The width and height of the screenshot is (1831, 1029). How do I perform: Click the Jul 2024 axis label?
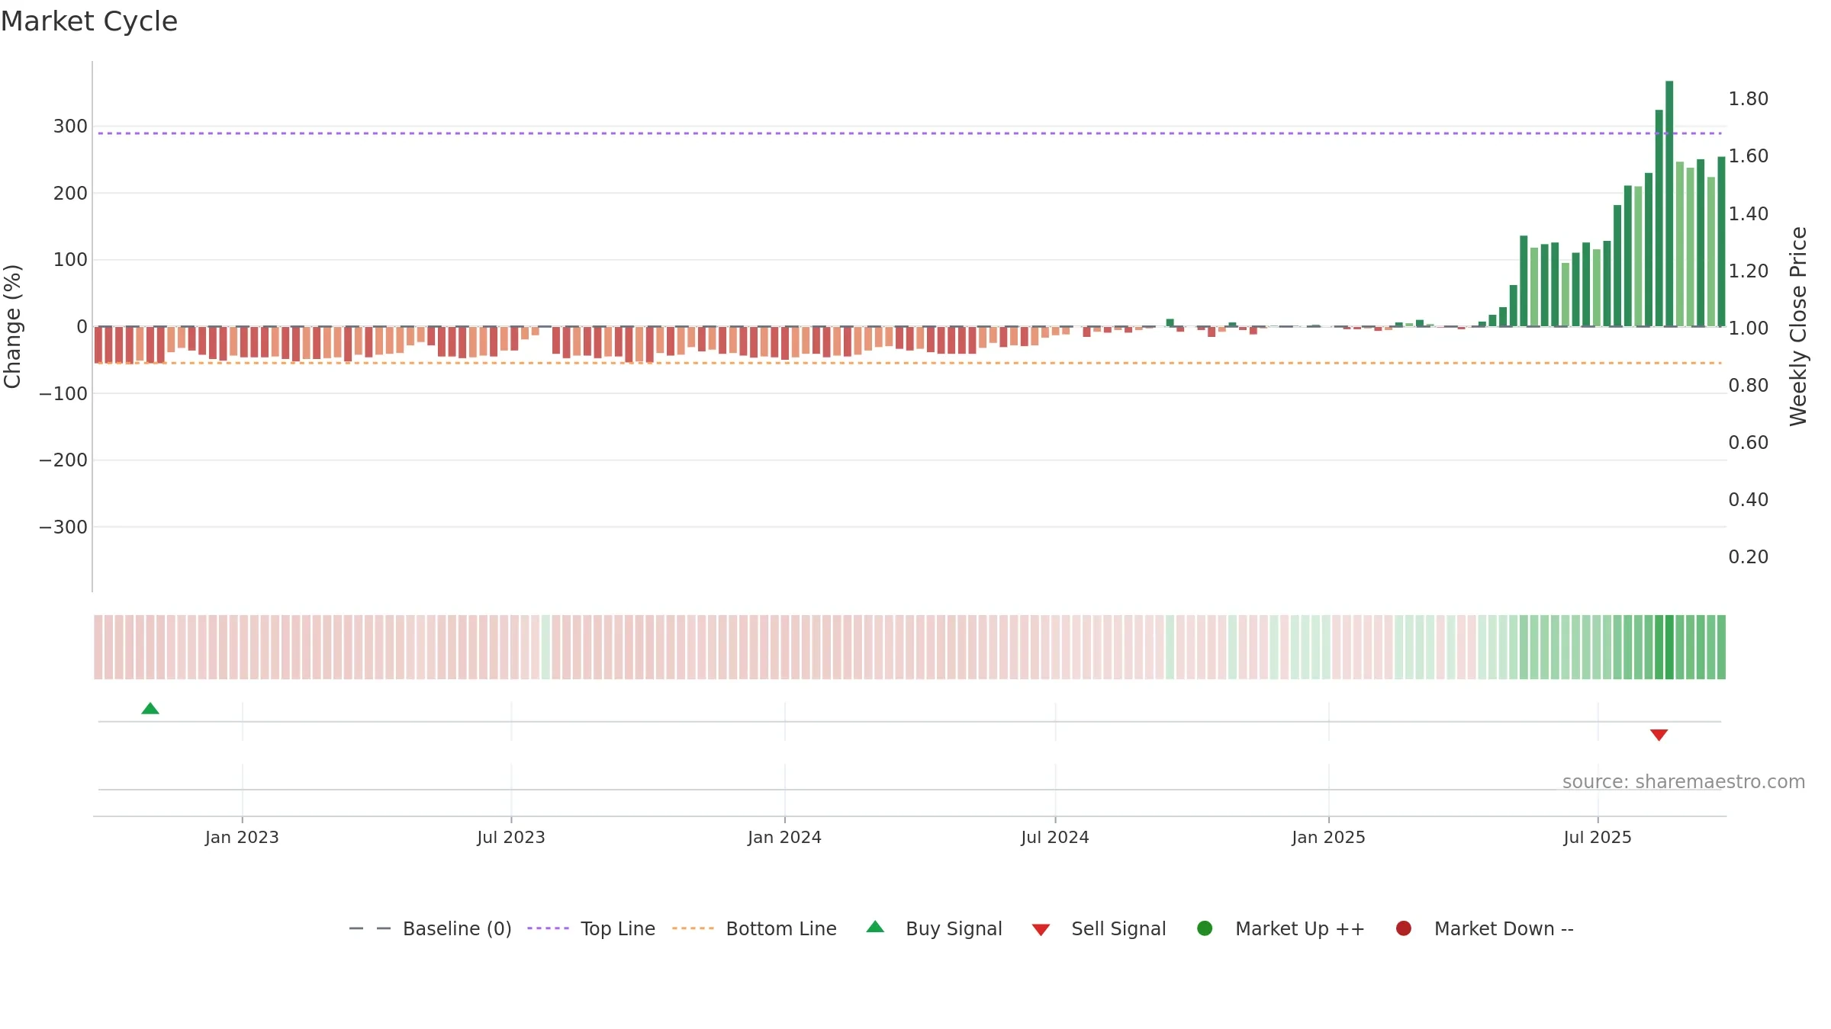coord(1055,837)
